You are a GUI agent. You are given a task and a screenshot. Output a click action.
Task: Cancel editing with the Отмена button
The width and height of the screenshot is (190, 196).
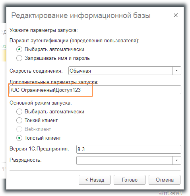tap(165, 180)
